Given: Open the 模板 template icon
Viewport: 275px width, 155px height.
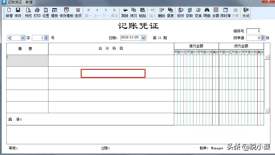Looking at the screenshot, I should coord(55,13).
